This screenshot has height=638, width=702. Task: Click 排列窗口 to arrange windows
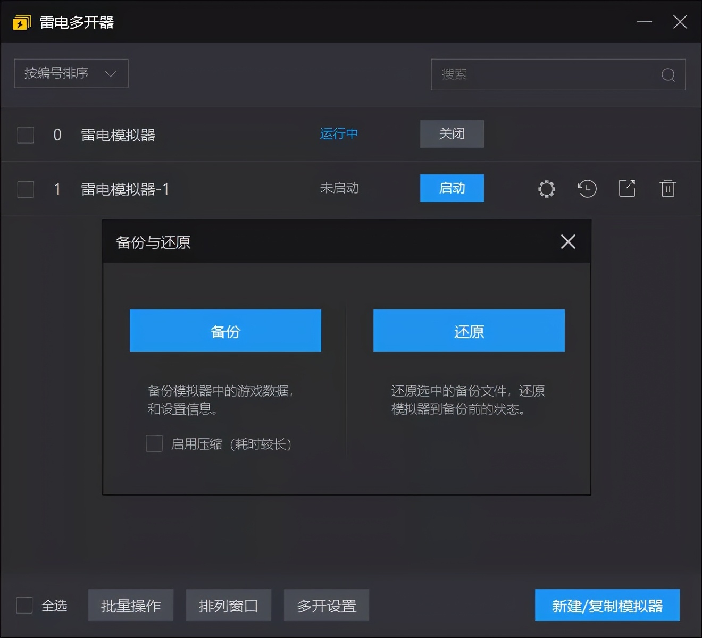228,605
